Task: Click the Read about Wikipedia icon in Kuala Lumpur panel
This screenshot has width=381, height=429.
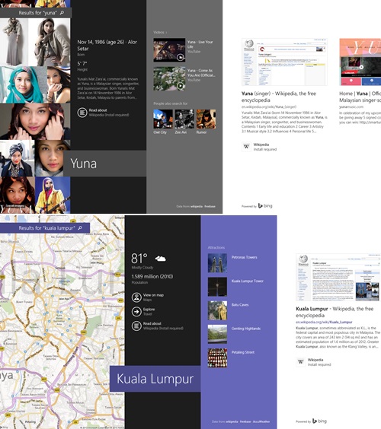Action: pyautogui.click(x=136, y=326)
